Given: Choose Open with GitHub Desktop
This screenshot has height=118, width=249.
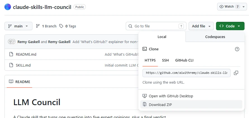Looking at the screenshot, I should point(191,96).
